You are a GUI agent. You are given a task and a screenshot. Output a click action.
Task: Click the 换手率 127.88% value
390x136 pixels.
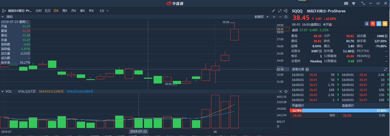point(381,41)
